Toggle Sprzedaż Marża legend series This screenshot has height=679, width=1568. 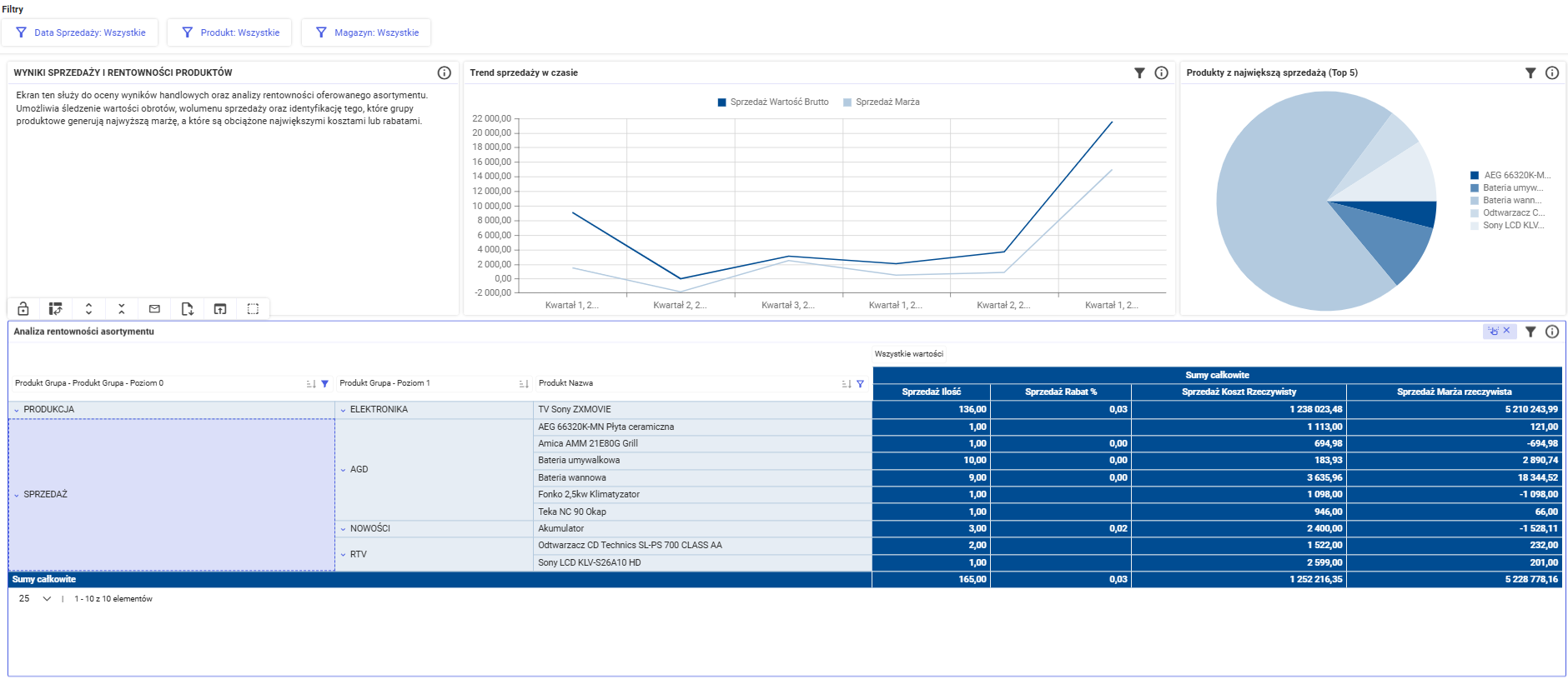(882, 102)
